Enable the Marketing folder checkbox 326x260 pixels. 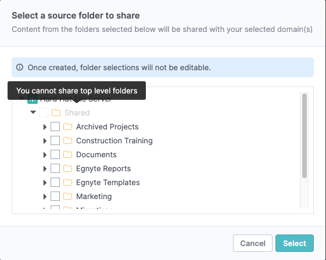point(55,196)
